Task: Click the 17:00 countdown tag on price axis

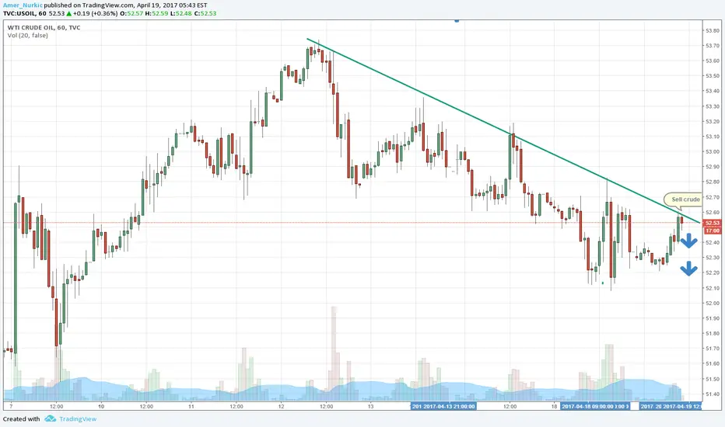Action: click(712, 230)
